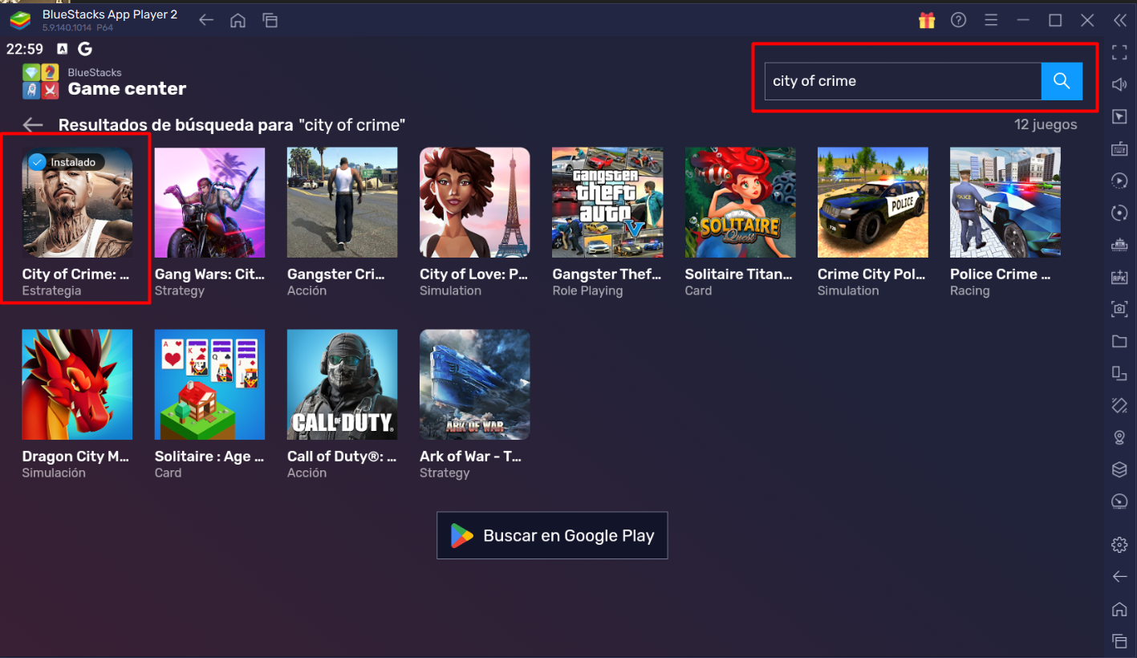1137x658 pixels.
Task: Click the Game center title text
Action: point(127,88)
